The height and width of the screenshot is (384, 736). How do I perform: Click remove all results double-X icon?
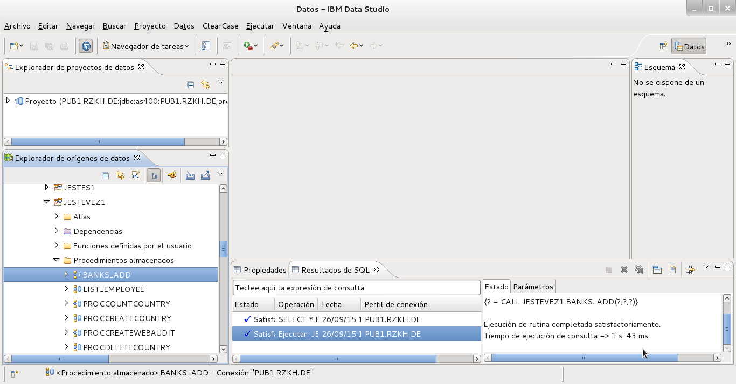point(639,270)
